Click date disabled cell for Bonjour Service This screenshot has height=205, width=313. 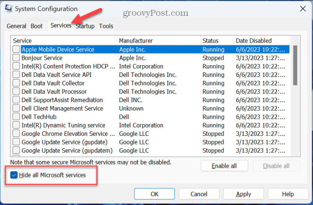click(x=260, y=58)
